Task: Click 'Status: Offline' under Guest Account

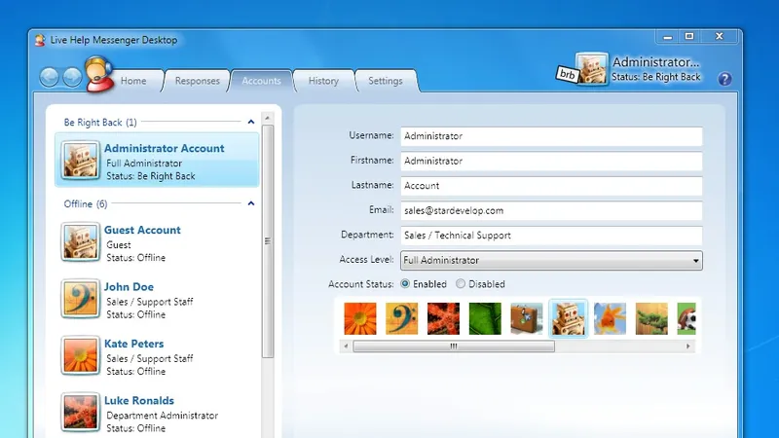Action: [135, 257]
